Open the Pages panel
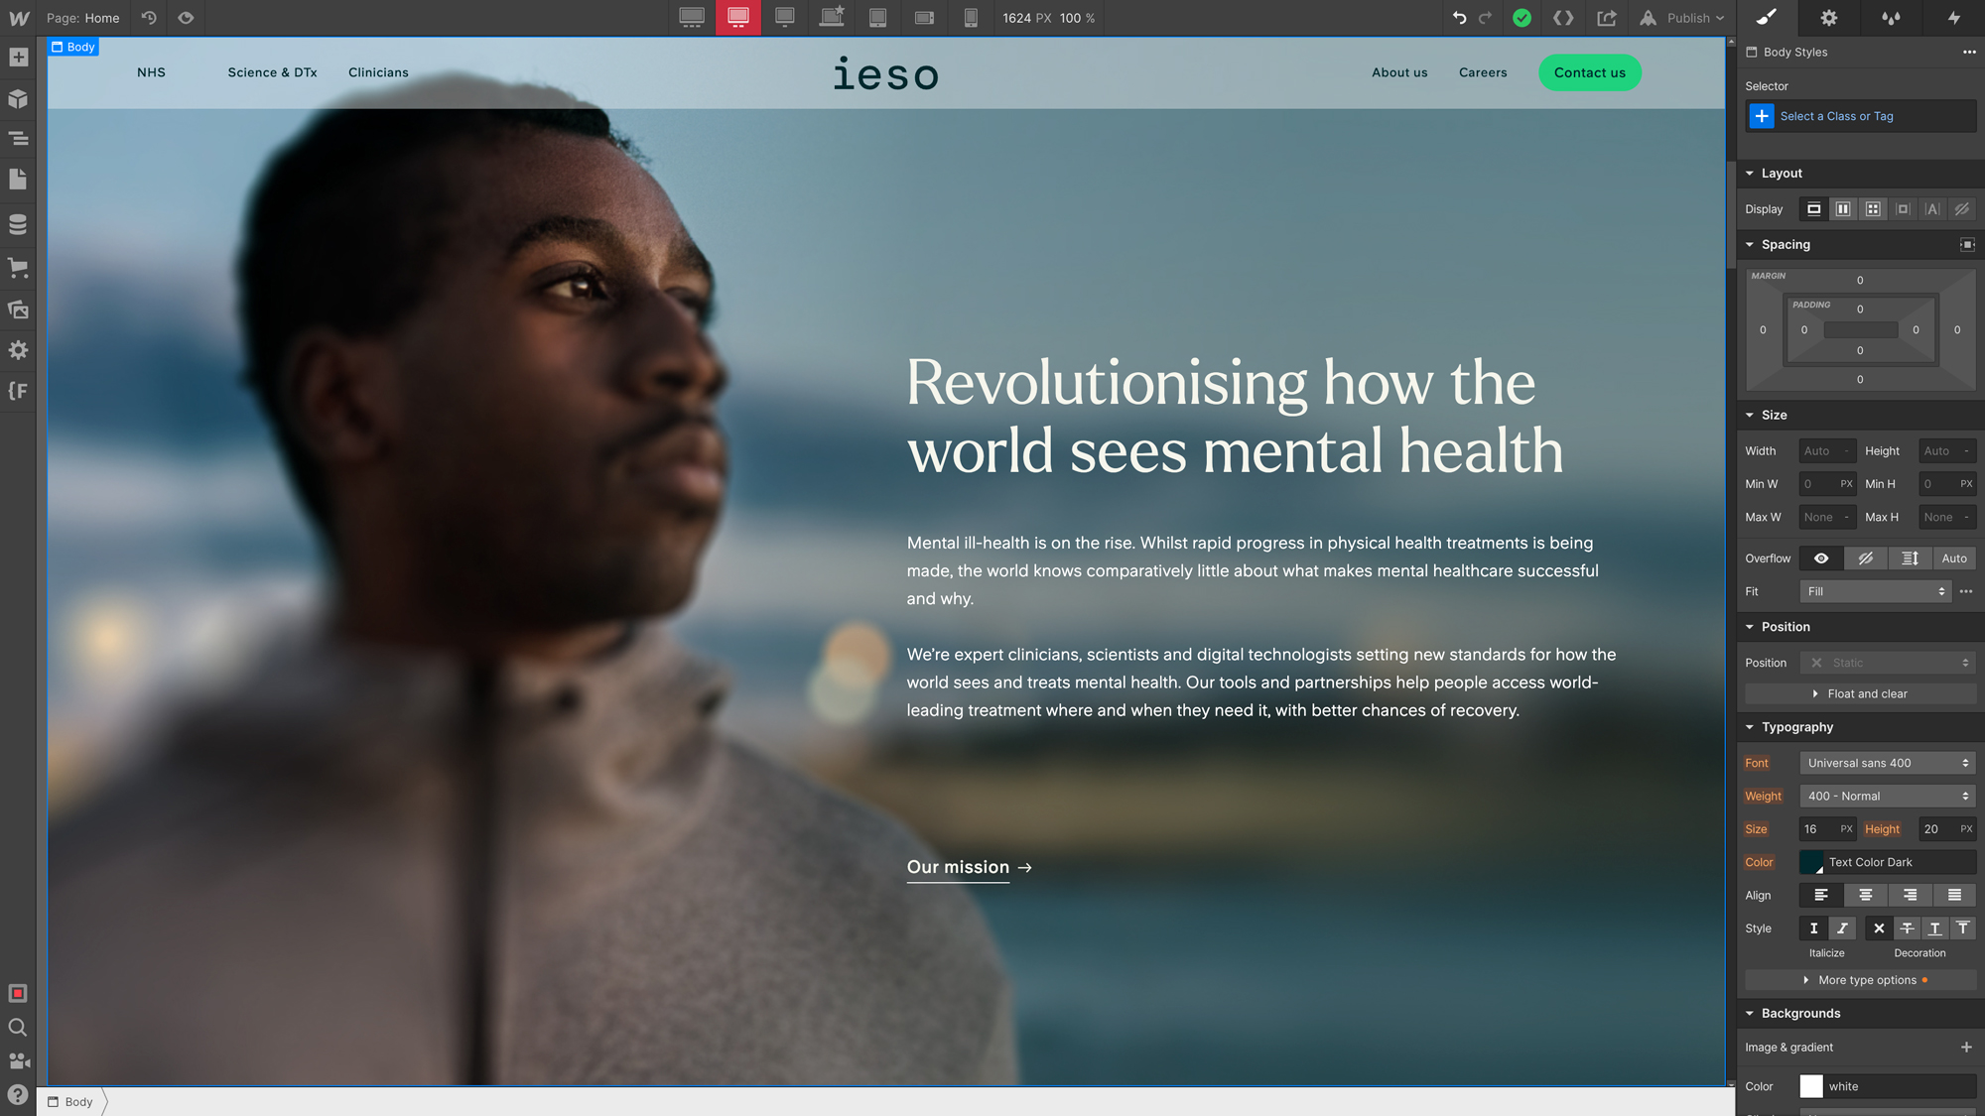Viewport: 1985px width, 1116px height. click(x=17, y=179)
